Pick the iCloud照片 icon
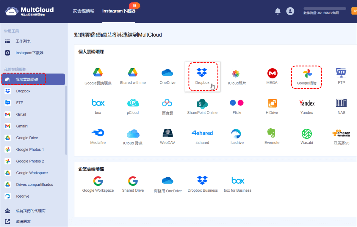 click(236, 73)
